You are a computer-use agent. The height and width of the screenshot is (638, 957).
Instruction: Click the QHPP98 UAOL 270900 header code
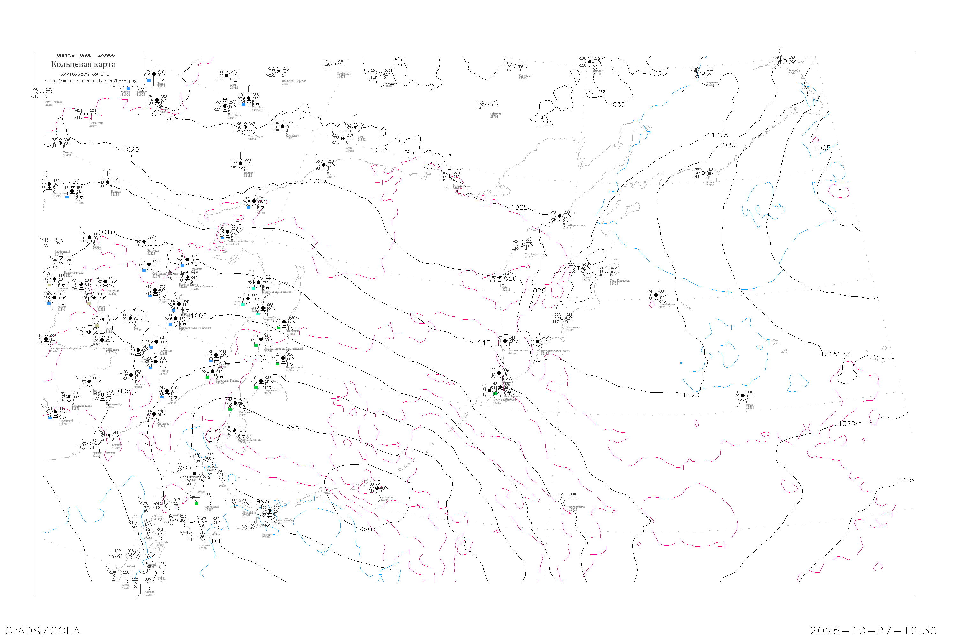click(86, 55)
